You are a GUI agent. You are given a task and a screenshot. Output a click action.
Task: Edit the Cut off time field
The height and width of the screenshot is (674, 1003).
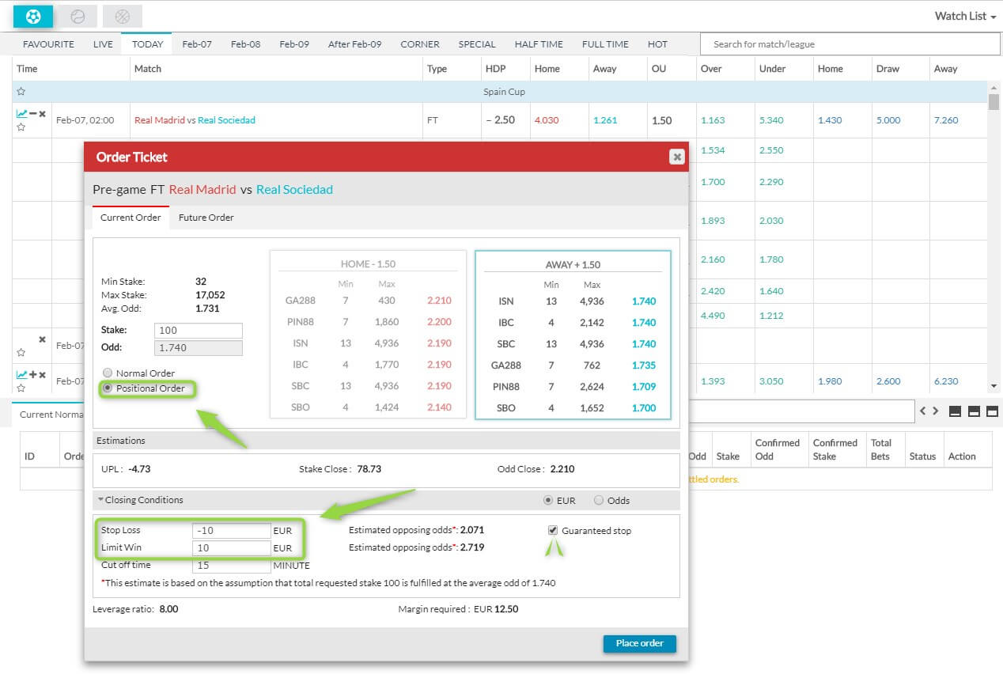point(231,566)
